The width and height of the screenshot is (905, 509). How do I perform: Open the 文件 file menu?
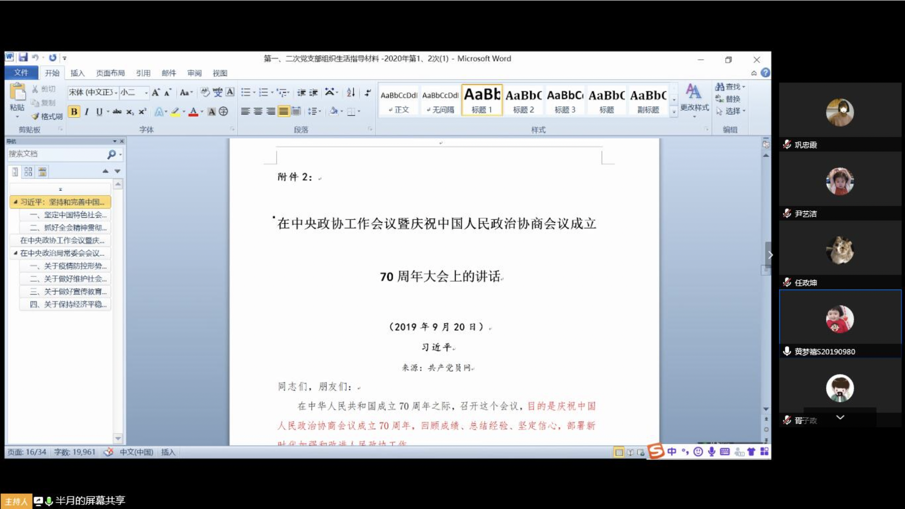pyautogui.click(x=21, y=73)
